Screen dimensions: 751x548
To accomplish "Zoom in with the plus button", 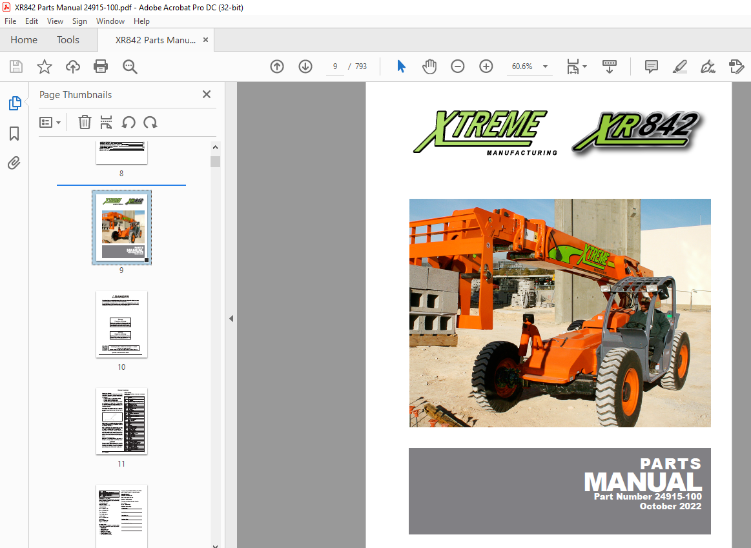I will pyautogui.click(x=486, y=66).
